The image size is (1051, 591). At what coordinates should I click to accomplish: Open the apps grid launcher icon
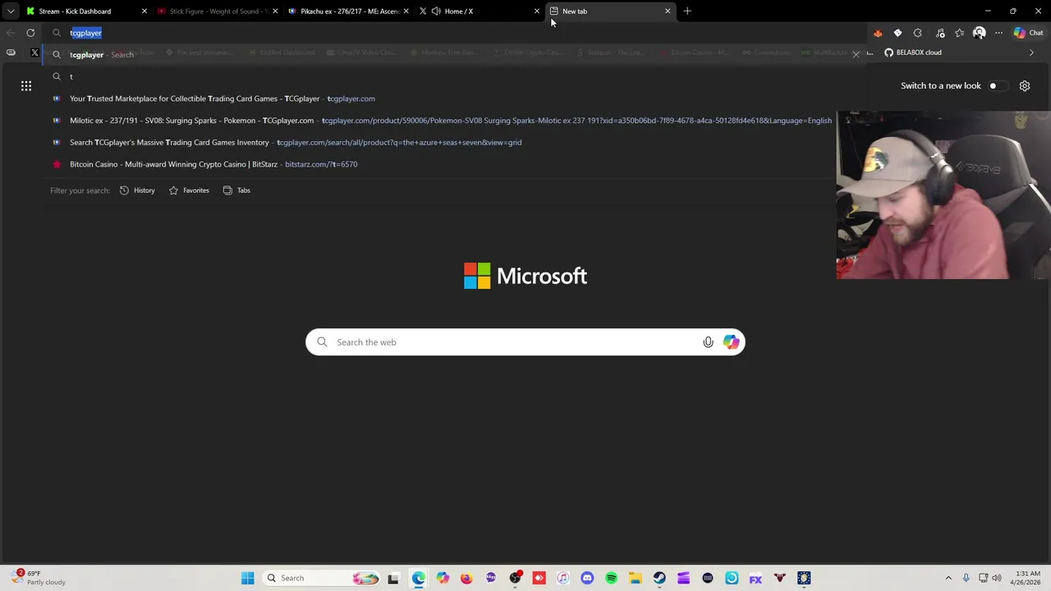click(26, 86)
